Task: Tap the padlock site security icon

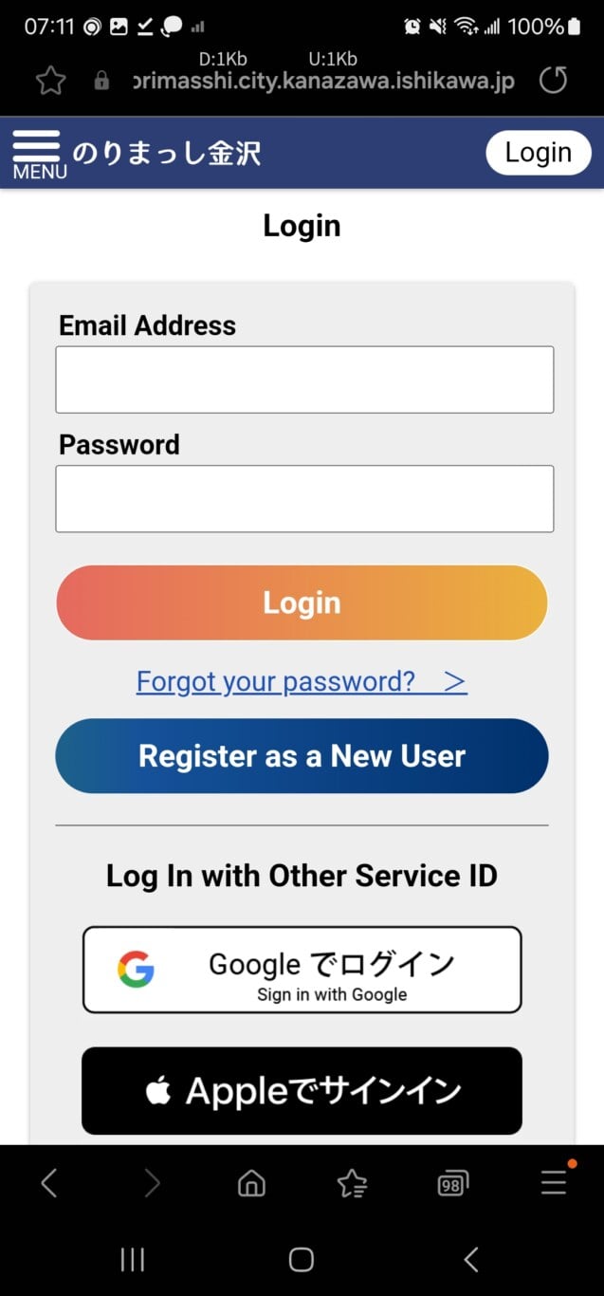Action: 101,82
